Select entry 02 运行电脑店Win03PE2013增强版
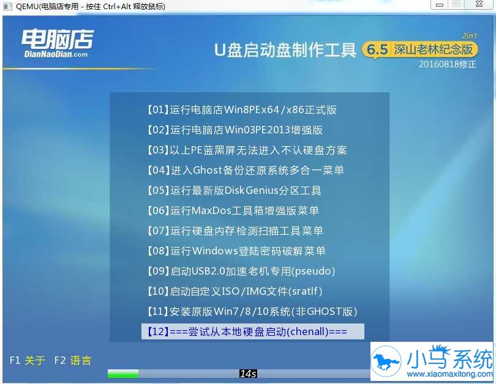The height and width of the screenshot is (384, 496). pos(235,130)
